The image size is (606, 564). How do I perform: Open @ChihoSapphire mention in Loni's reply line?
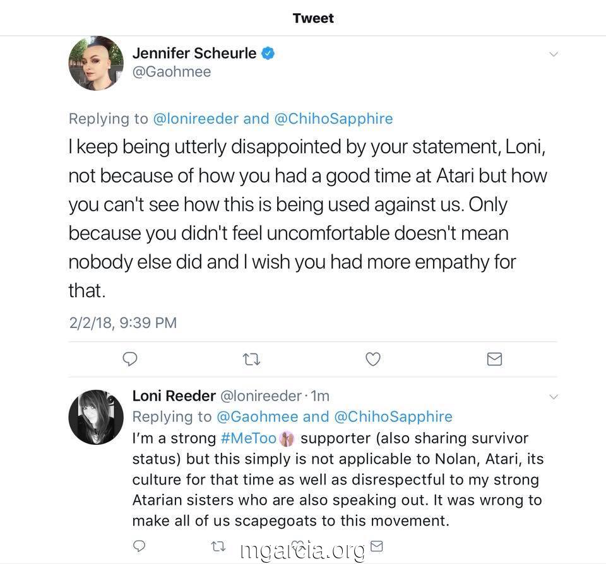click(x=393, y=417)
